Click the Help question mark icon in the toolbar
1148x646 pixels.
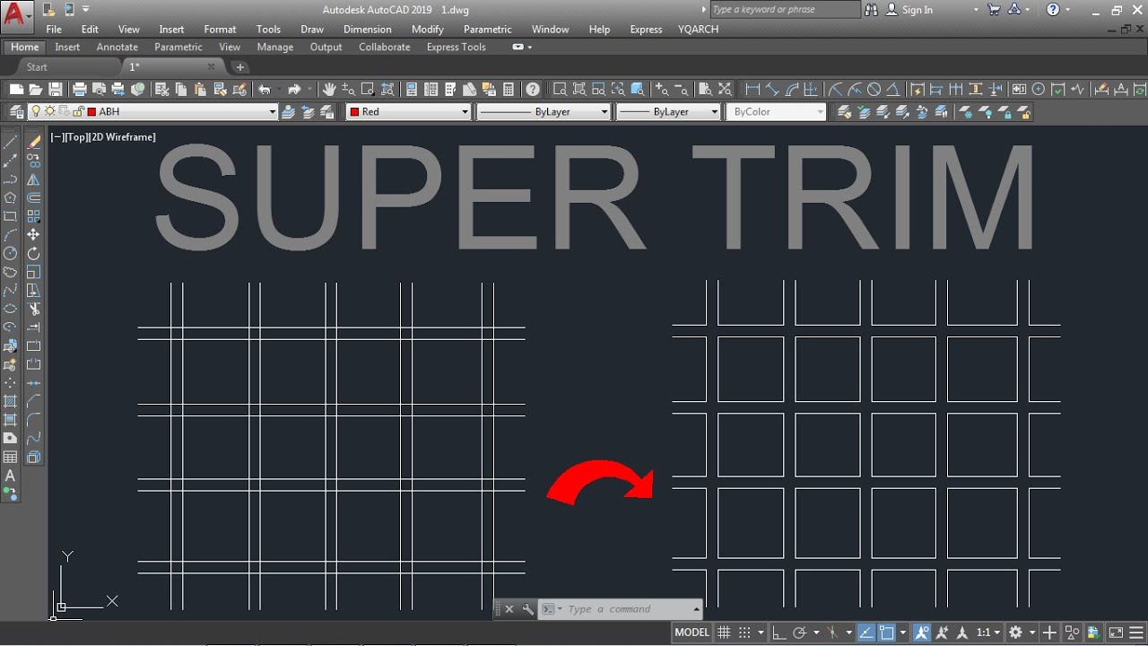click(x=533, y=89)
